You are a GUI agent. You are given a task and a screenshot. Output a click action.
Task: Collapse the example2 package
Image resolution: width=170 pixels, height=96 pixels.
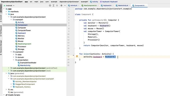point(11,52)
